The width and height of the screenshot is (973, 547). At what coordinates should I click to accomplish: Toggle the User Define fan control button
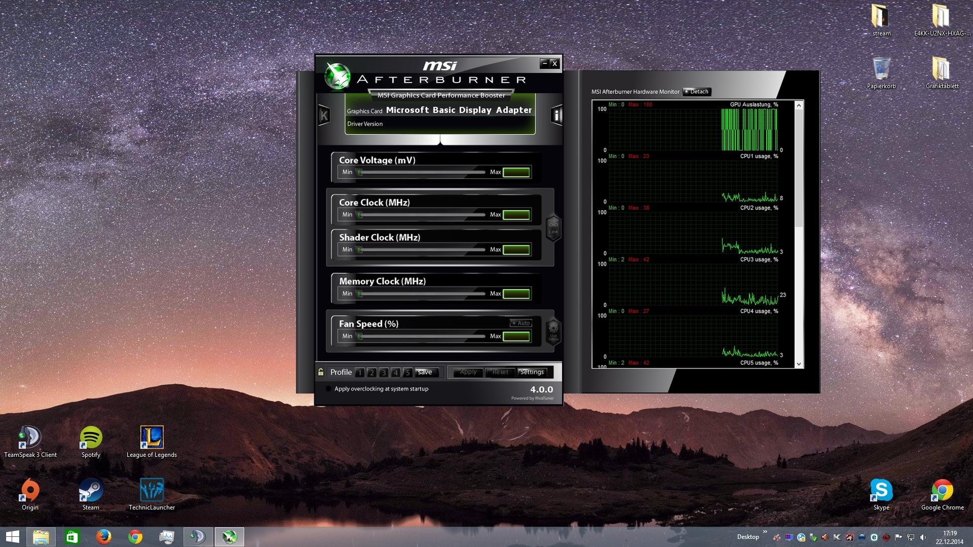click(553, 333)
